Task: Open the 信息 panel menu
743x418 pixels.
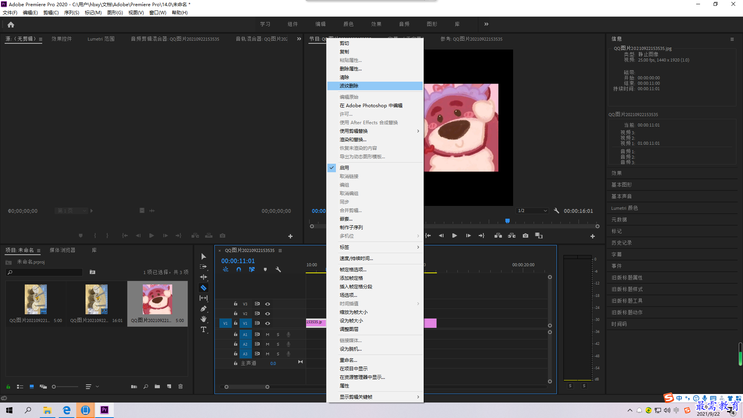Action: click(732, 39)
